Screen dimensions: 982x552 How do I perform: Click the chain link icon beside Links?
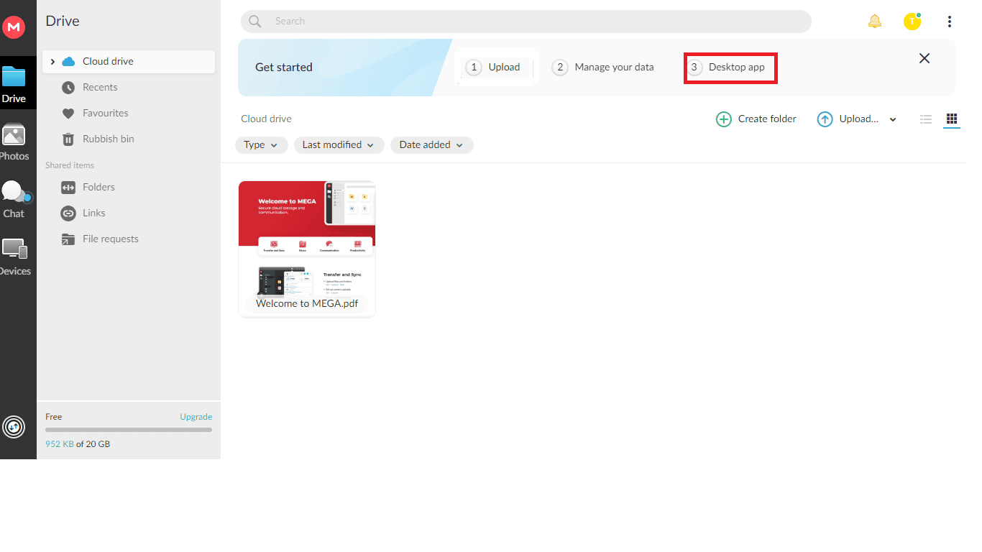tap(68, 213)
